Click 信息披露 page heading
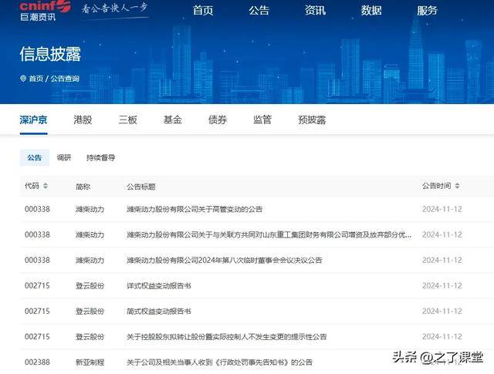494x374 pixels. click(x=50, y=54)
